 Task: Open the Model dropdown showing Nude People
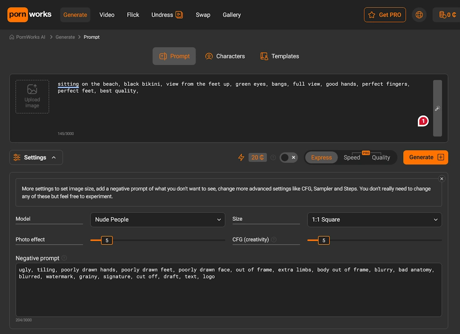pos(157,220)
